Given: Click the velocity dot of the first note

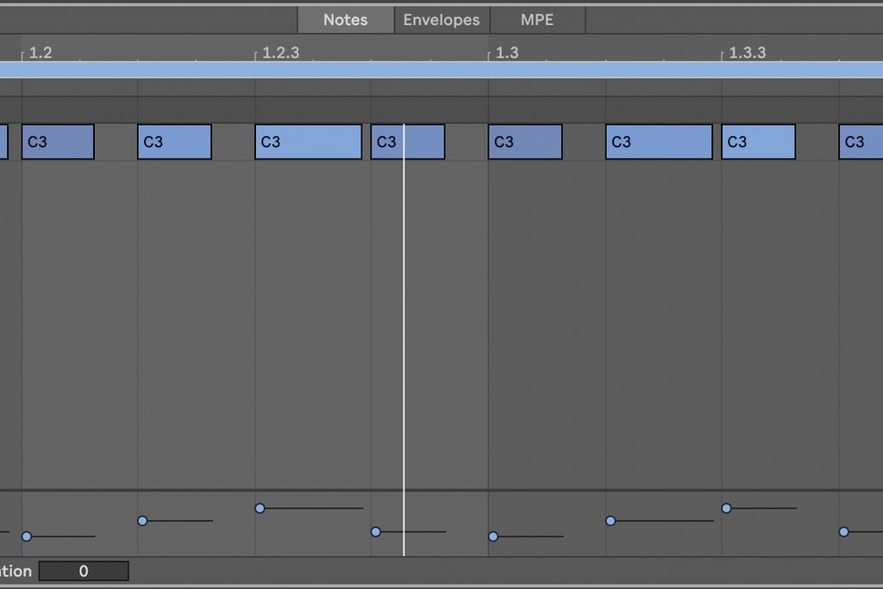Looking at the screenshot, I should point(26,536).
